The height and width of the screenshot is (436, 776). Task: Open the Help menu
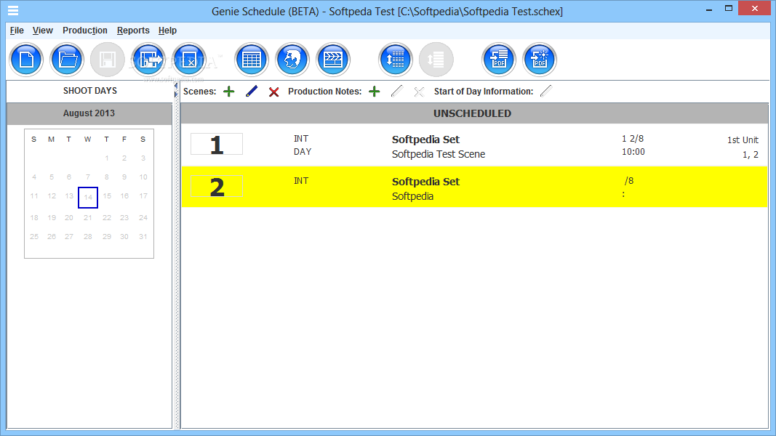(167, 31)
